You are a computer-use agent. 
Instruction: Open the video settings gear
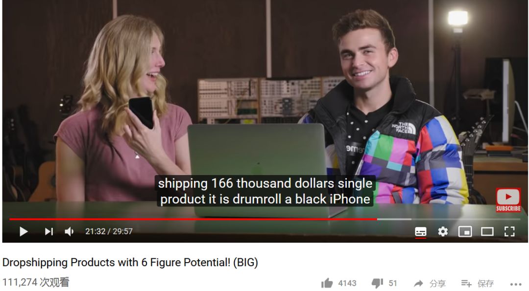443,232
